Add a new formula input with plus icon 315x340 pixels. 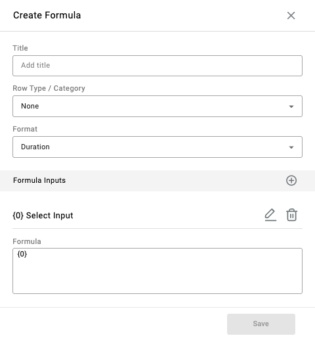click(x=291, y=181)
